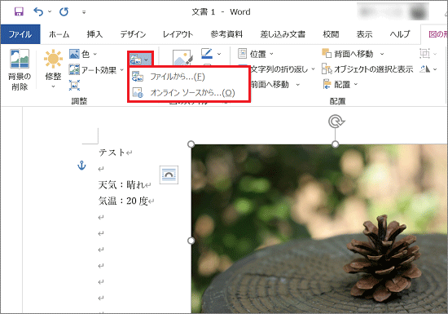Switch to the 参考資料 tab
This screenshot has height=314, width=448.
click(226, 34)
